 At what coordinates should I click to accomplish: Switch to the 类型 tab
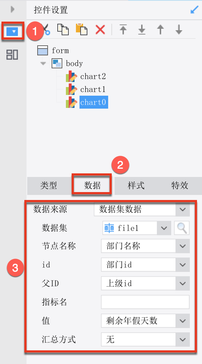[x=49, y=186]
